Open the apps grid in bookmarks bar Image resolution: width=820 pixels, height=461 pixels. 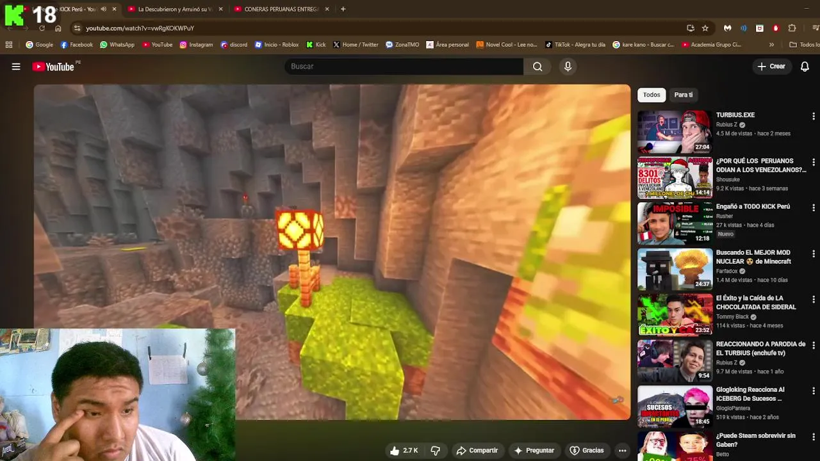point(9,45)
